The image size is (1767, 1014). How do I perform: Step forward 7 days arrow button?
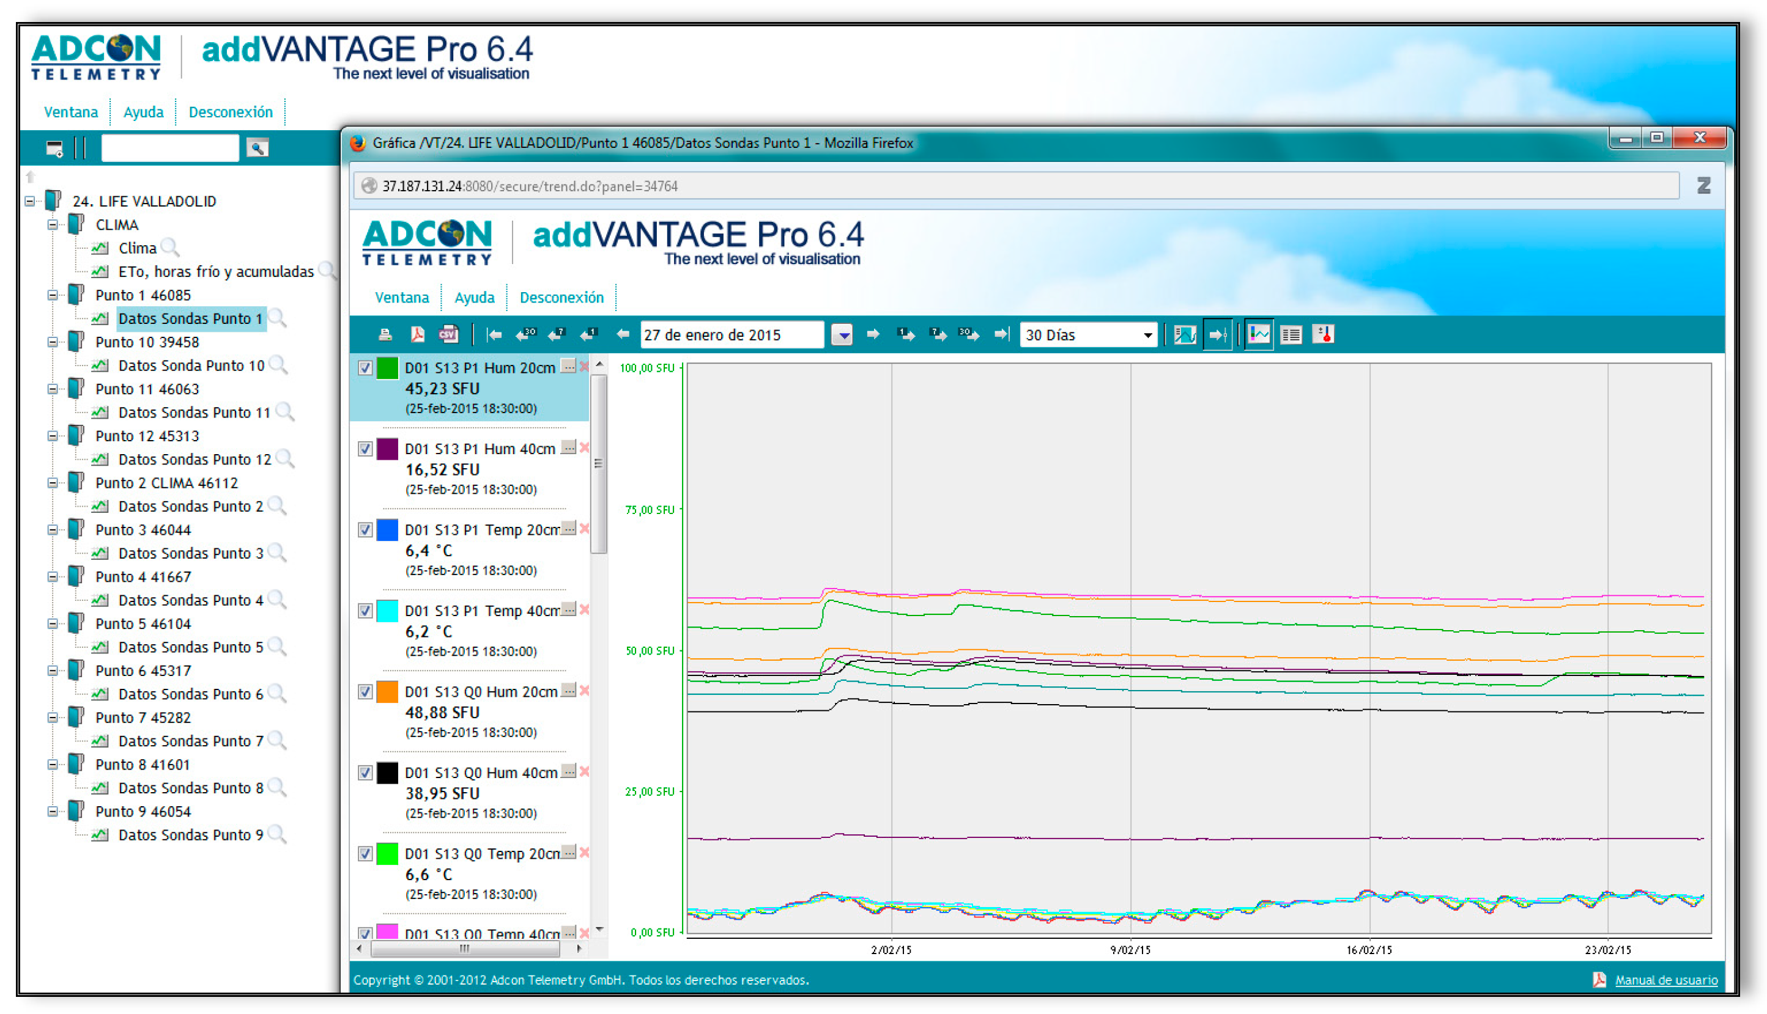pos(938,335)
